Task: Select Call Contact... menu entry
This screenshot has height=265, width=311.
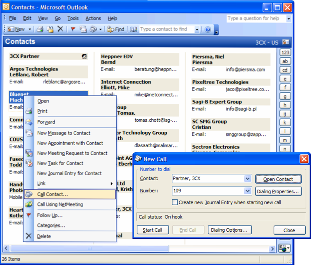Action: tap(70, 194)
